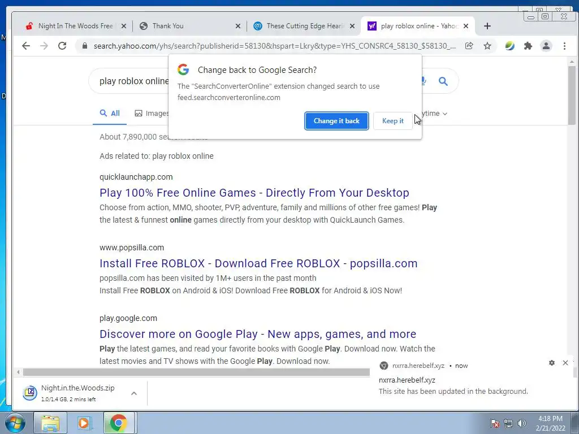Open the volume speaker tray icon

521,423
